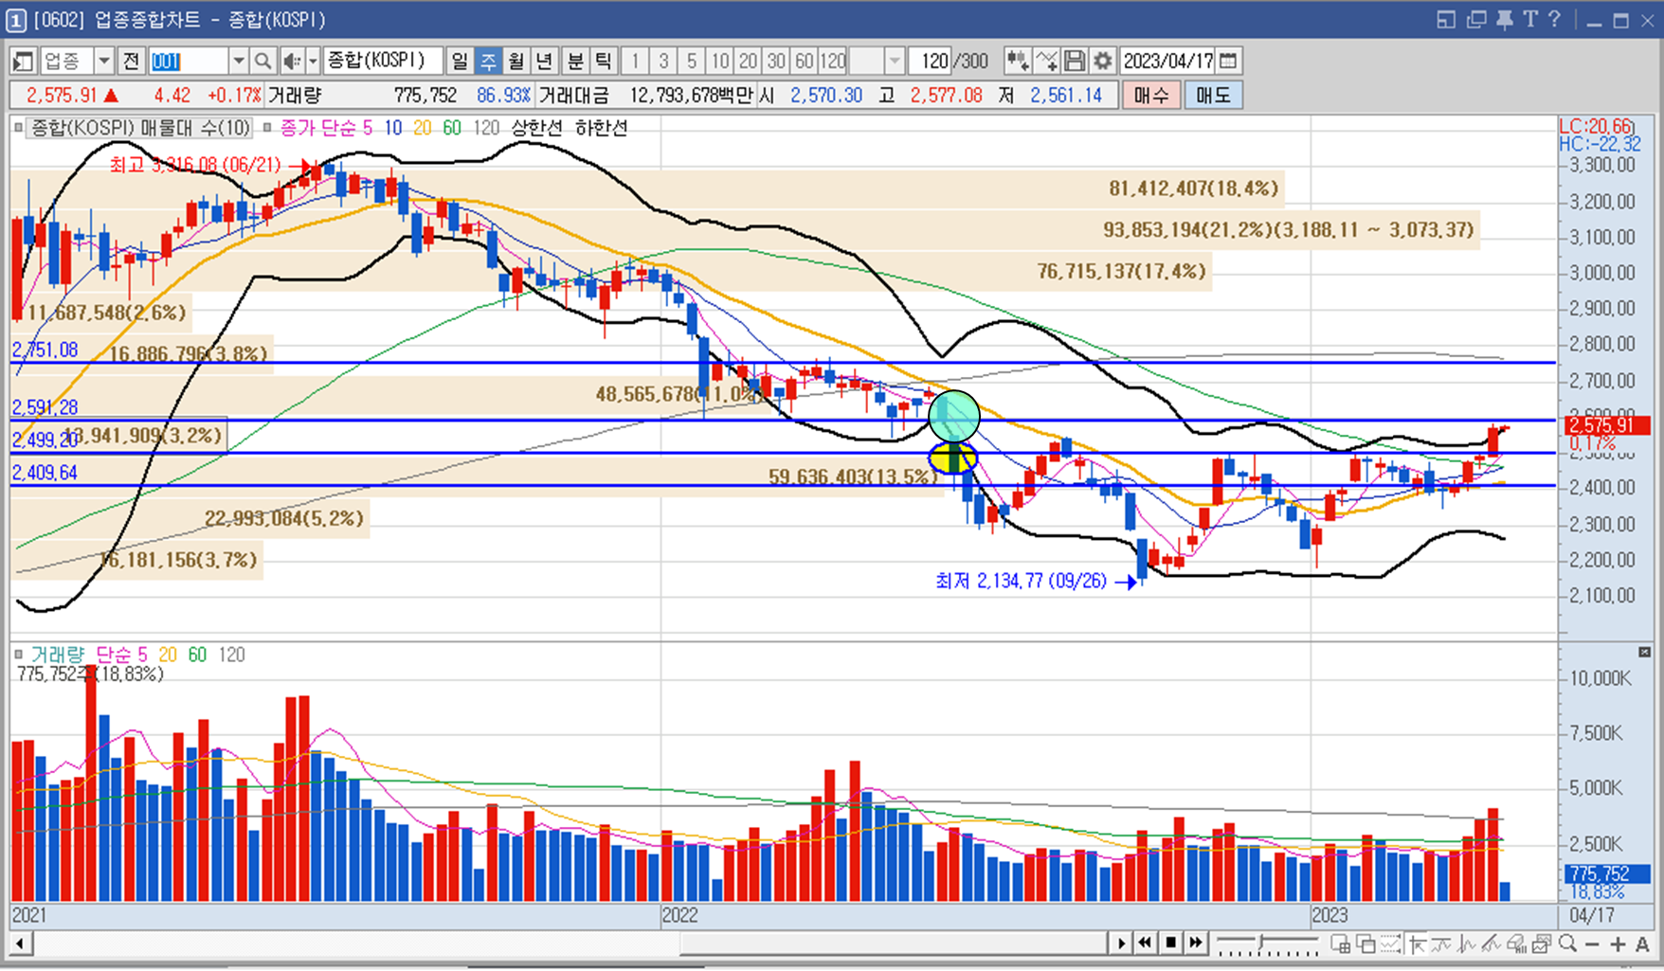Open the interval value dropdown arrow
Image resolution: width=1664 pixels, height=971 pixels.
[894, 62]
